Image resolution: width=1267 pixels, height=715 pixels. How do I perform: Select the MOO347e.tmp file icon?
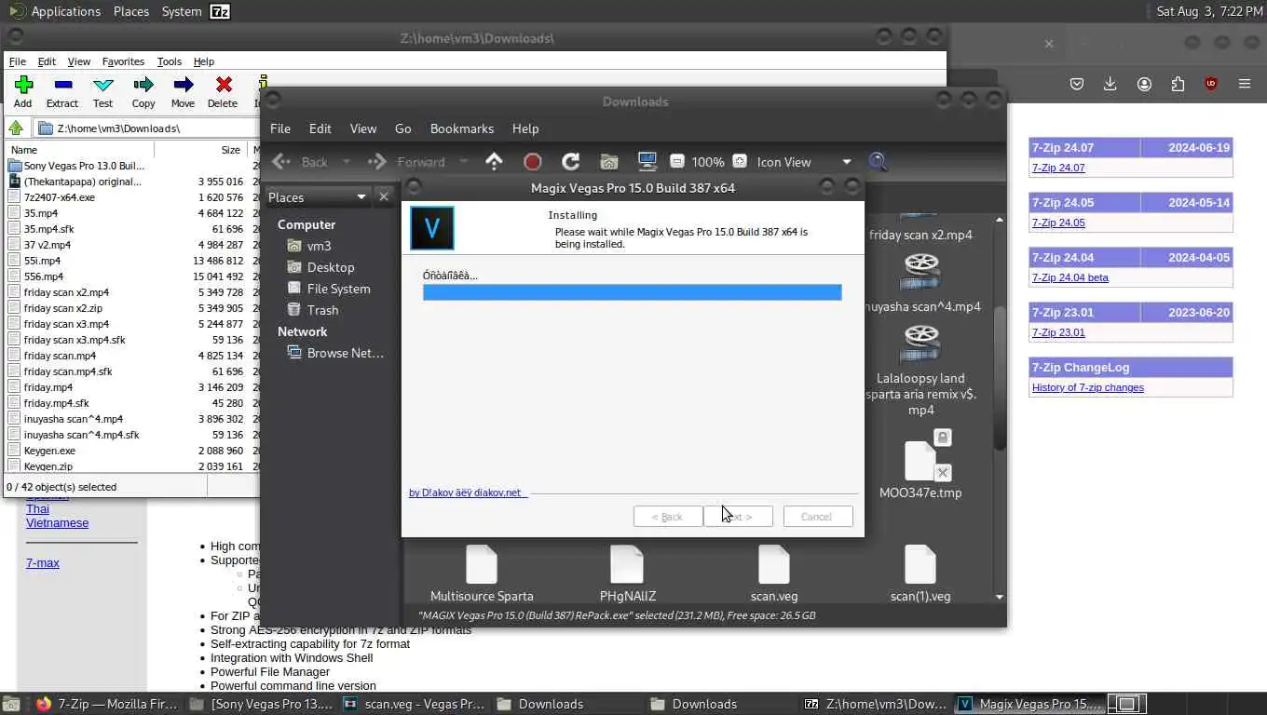(x=920, y=462)
